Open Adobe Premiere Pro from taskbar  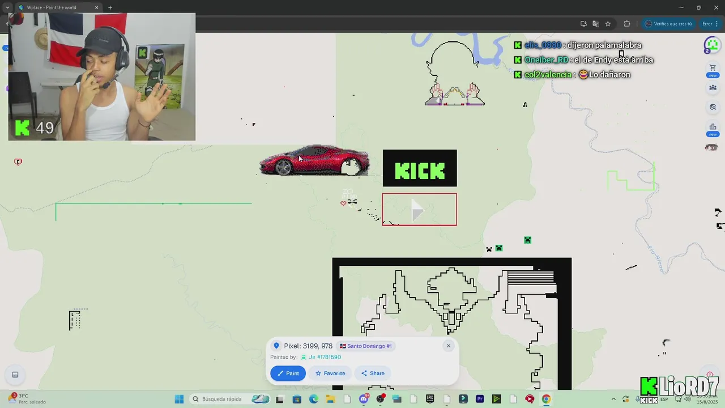(480, 399)
